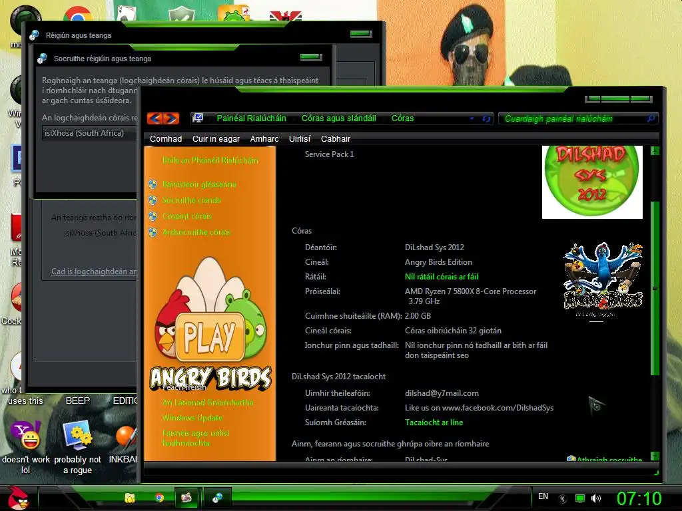The height and width of the screenshot is (511, 682).
Task: Go back with the orange back arrow
Action: tap(155, 118)
